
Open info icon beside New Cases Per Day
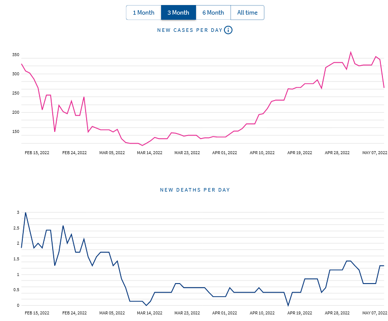coord(228,30)
